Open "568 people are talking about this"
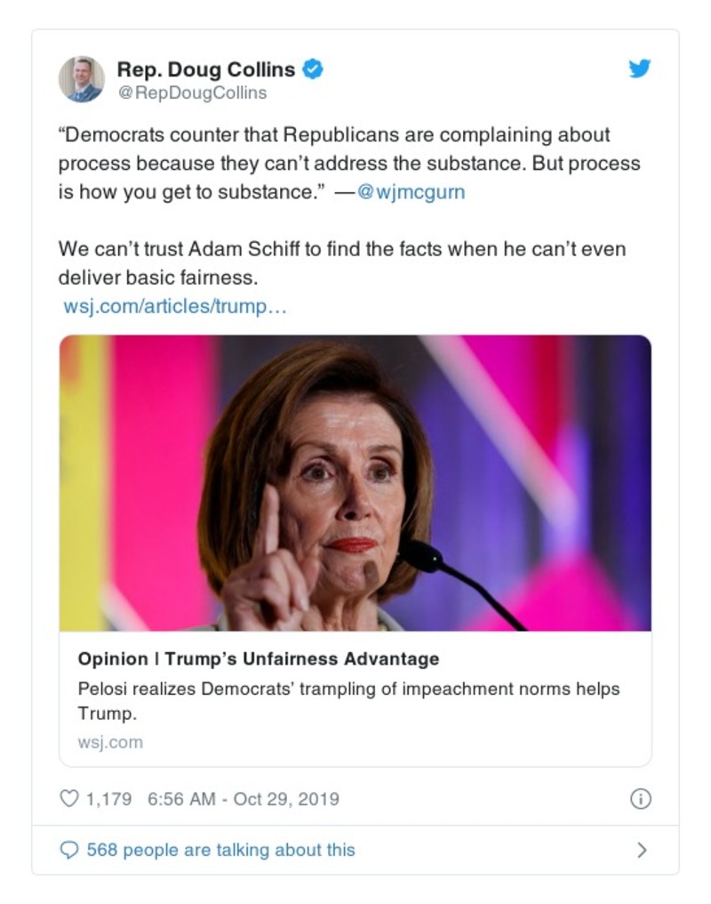 click(x=220, y=851)
